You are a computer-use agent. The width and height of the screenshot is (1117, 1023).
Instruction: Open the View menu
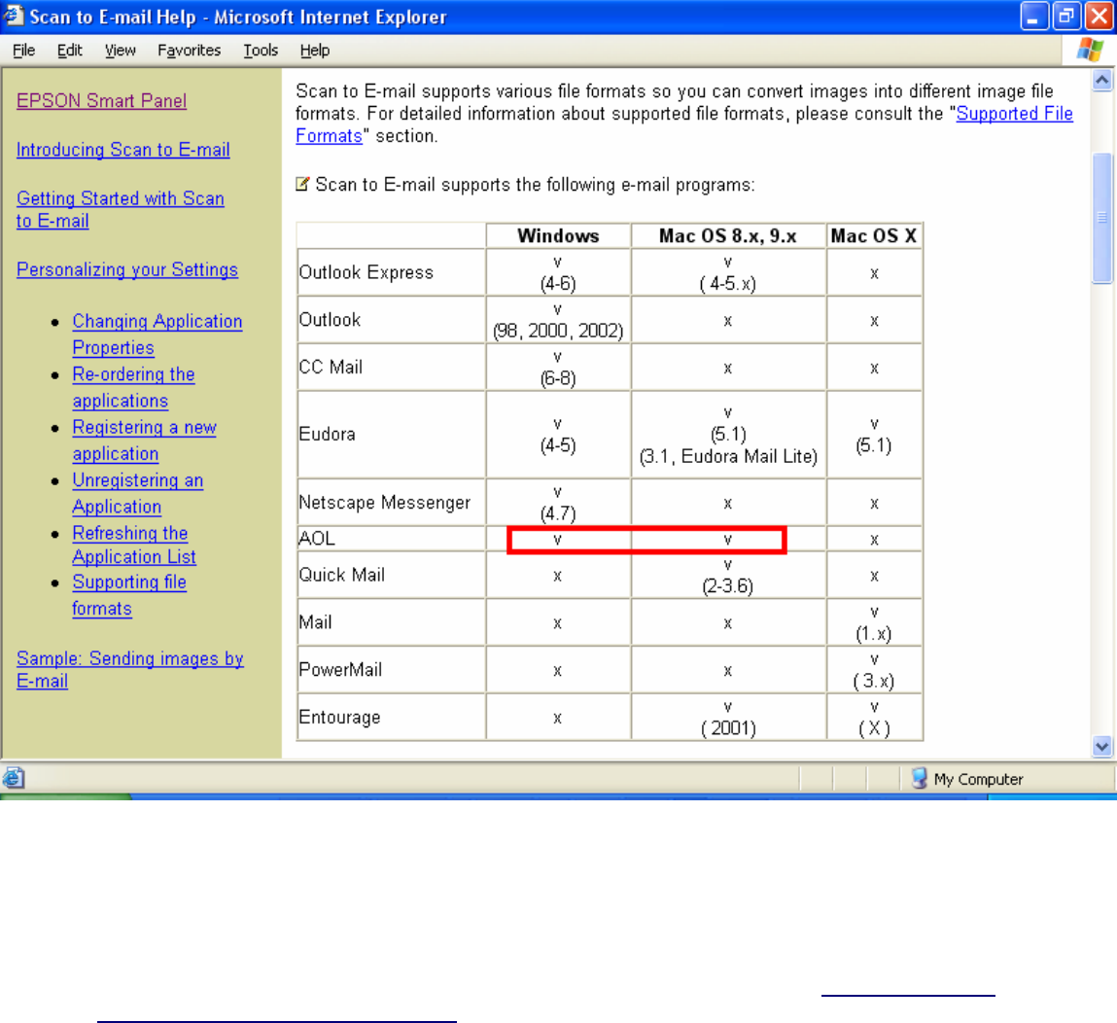120,50
